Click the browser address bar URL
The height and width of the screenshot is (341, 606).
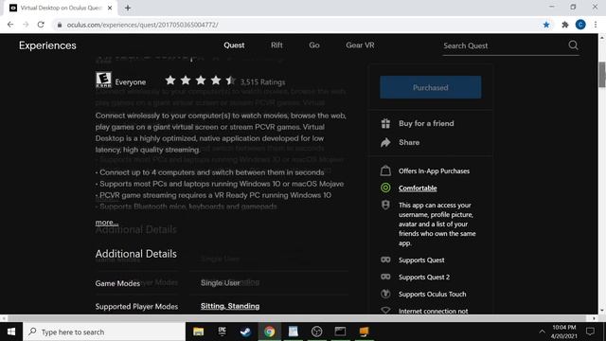click(x=142, y=25)
